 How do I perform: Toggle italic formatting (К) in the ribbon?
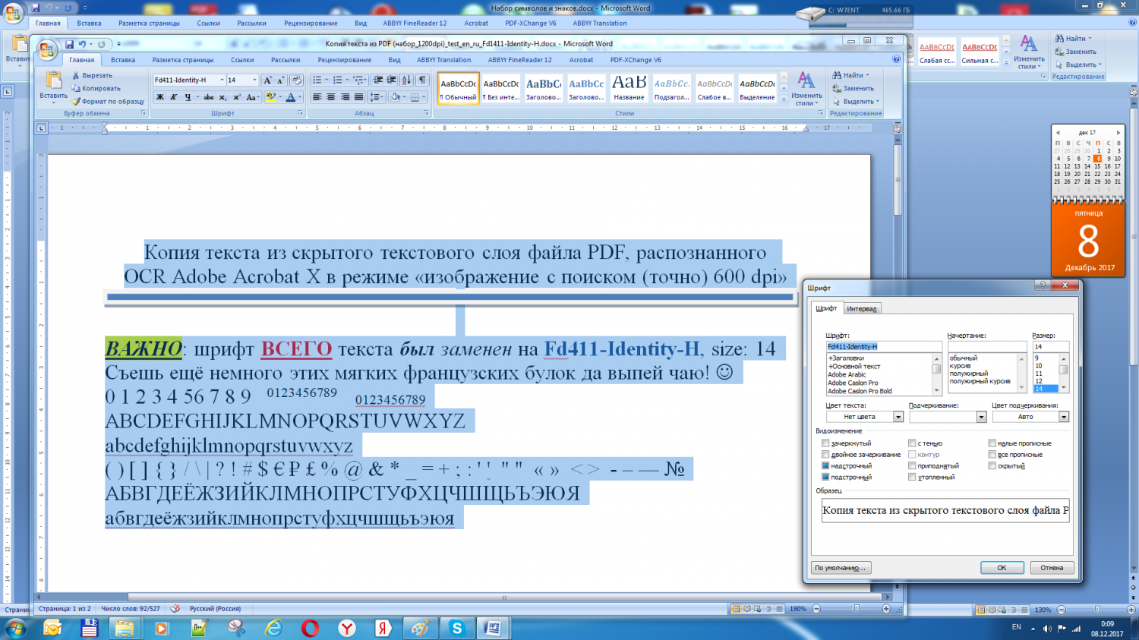click(174, 97)
